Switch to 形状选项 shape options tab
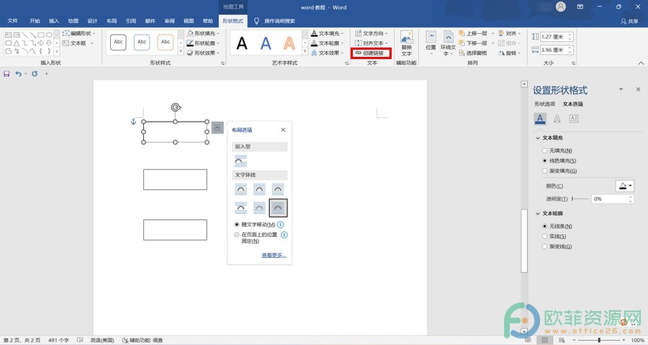 [545, 104]
